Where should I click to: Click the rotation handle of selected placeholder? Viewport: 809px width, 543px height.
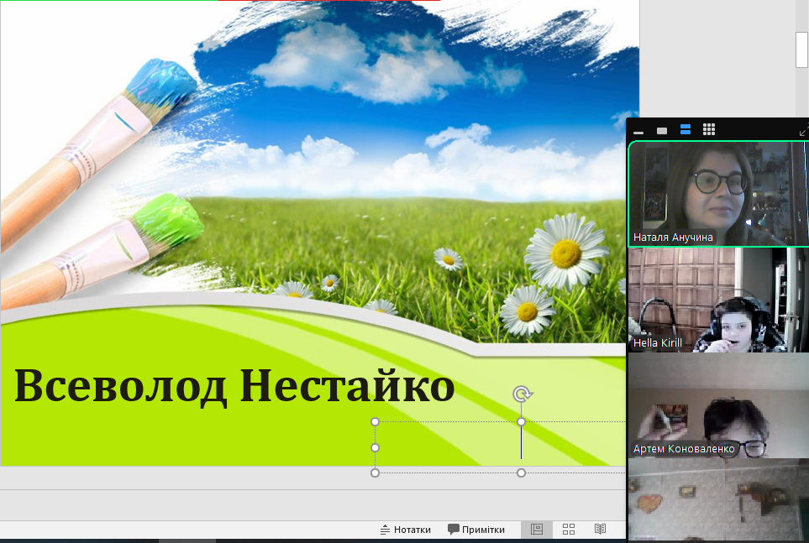click(523, 394)
